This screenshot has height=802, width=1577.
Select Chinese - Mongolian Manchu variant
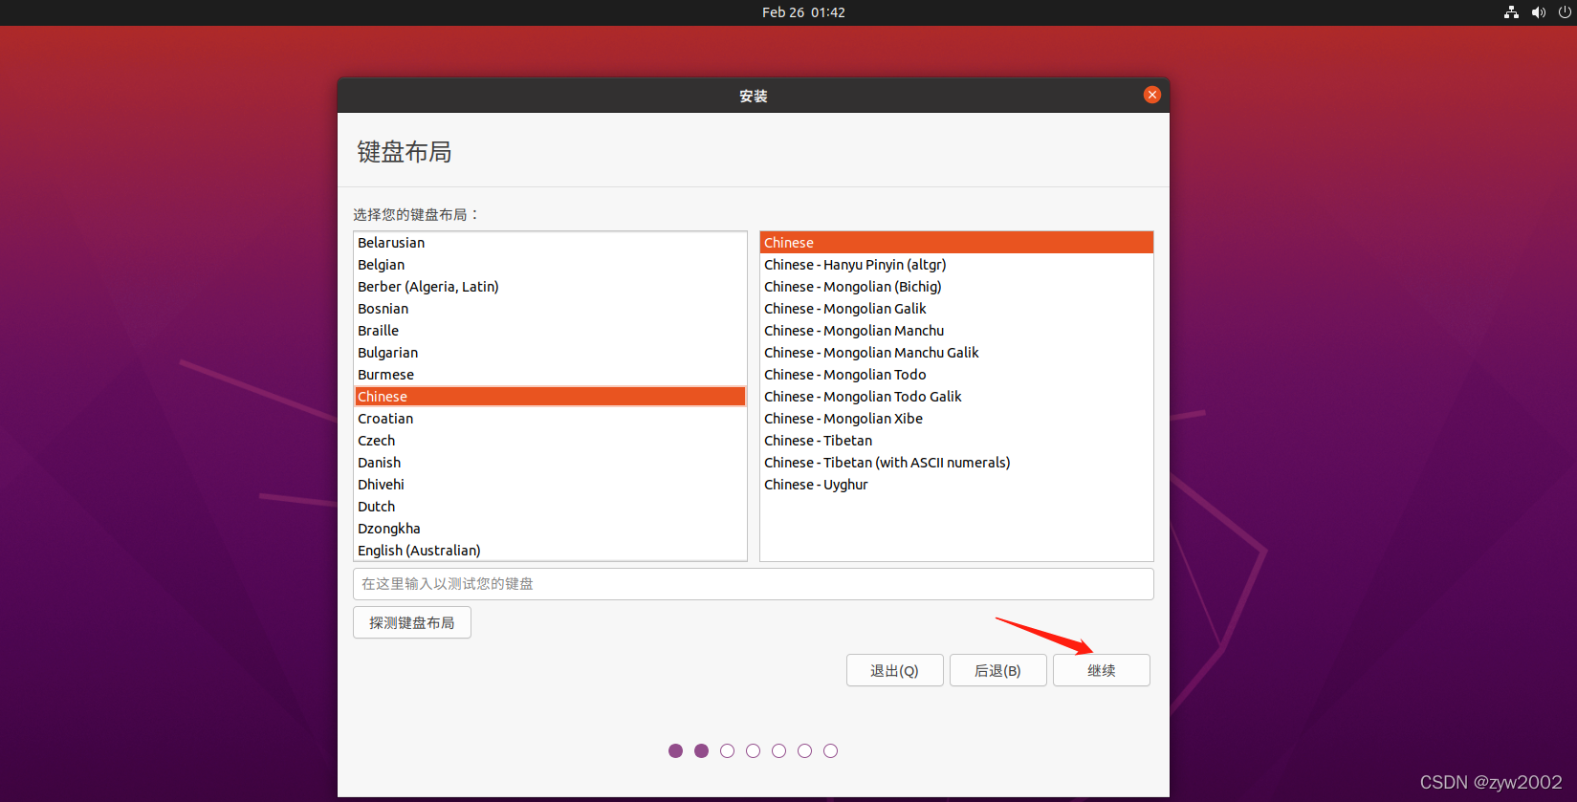tap(956, 331)
